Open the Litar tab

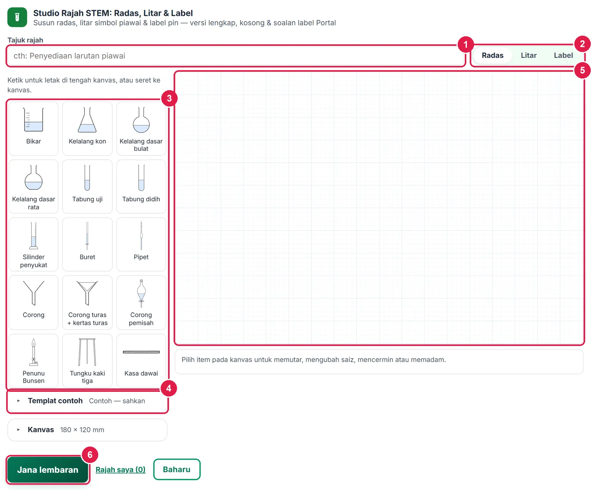[529, 55]
